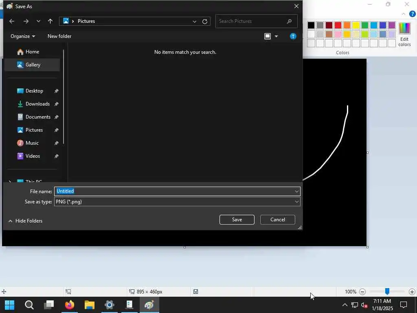The width and height of the screenshot is (417, 313).
Task: Click the zoom slider handle
Action: click(x=387, y=291)
